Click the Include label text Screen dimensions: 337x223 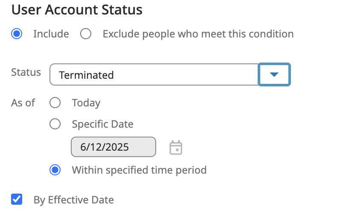[x=51, y=34]
